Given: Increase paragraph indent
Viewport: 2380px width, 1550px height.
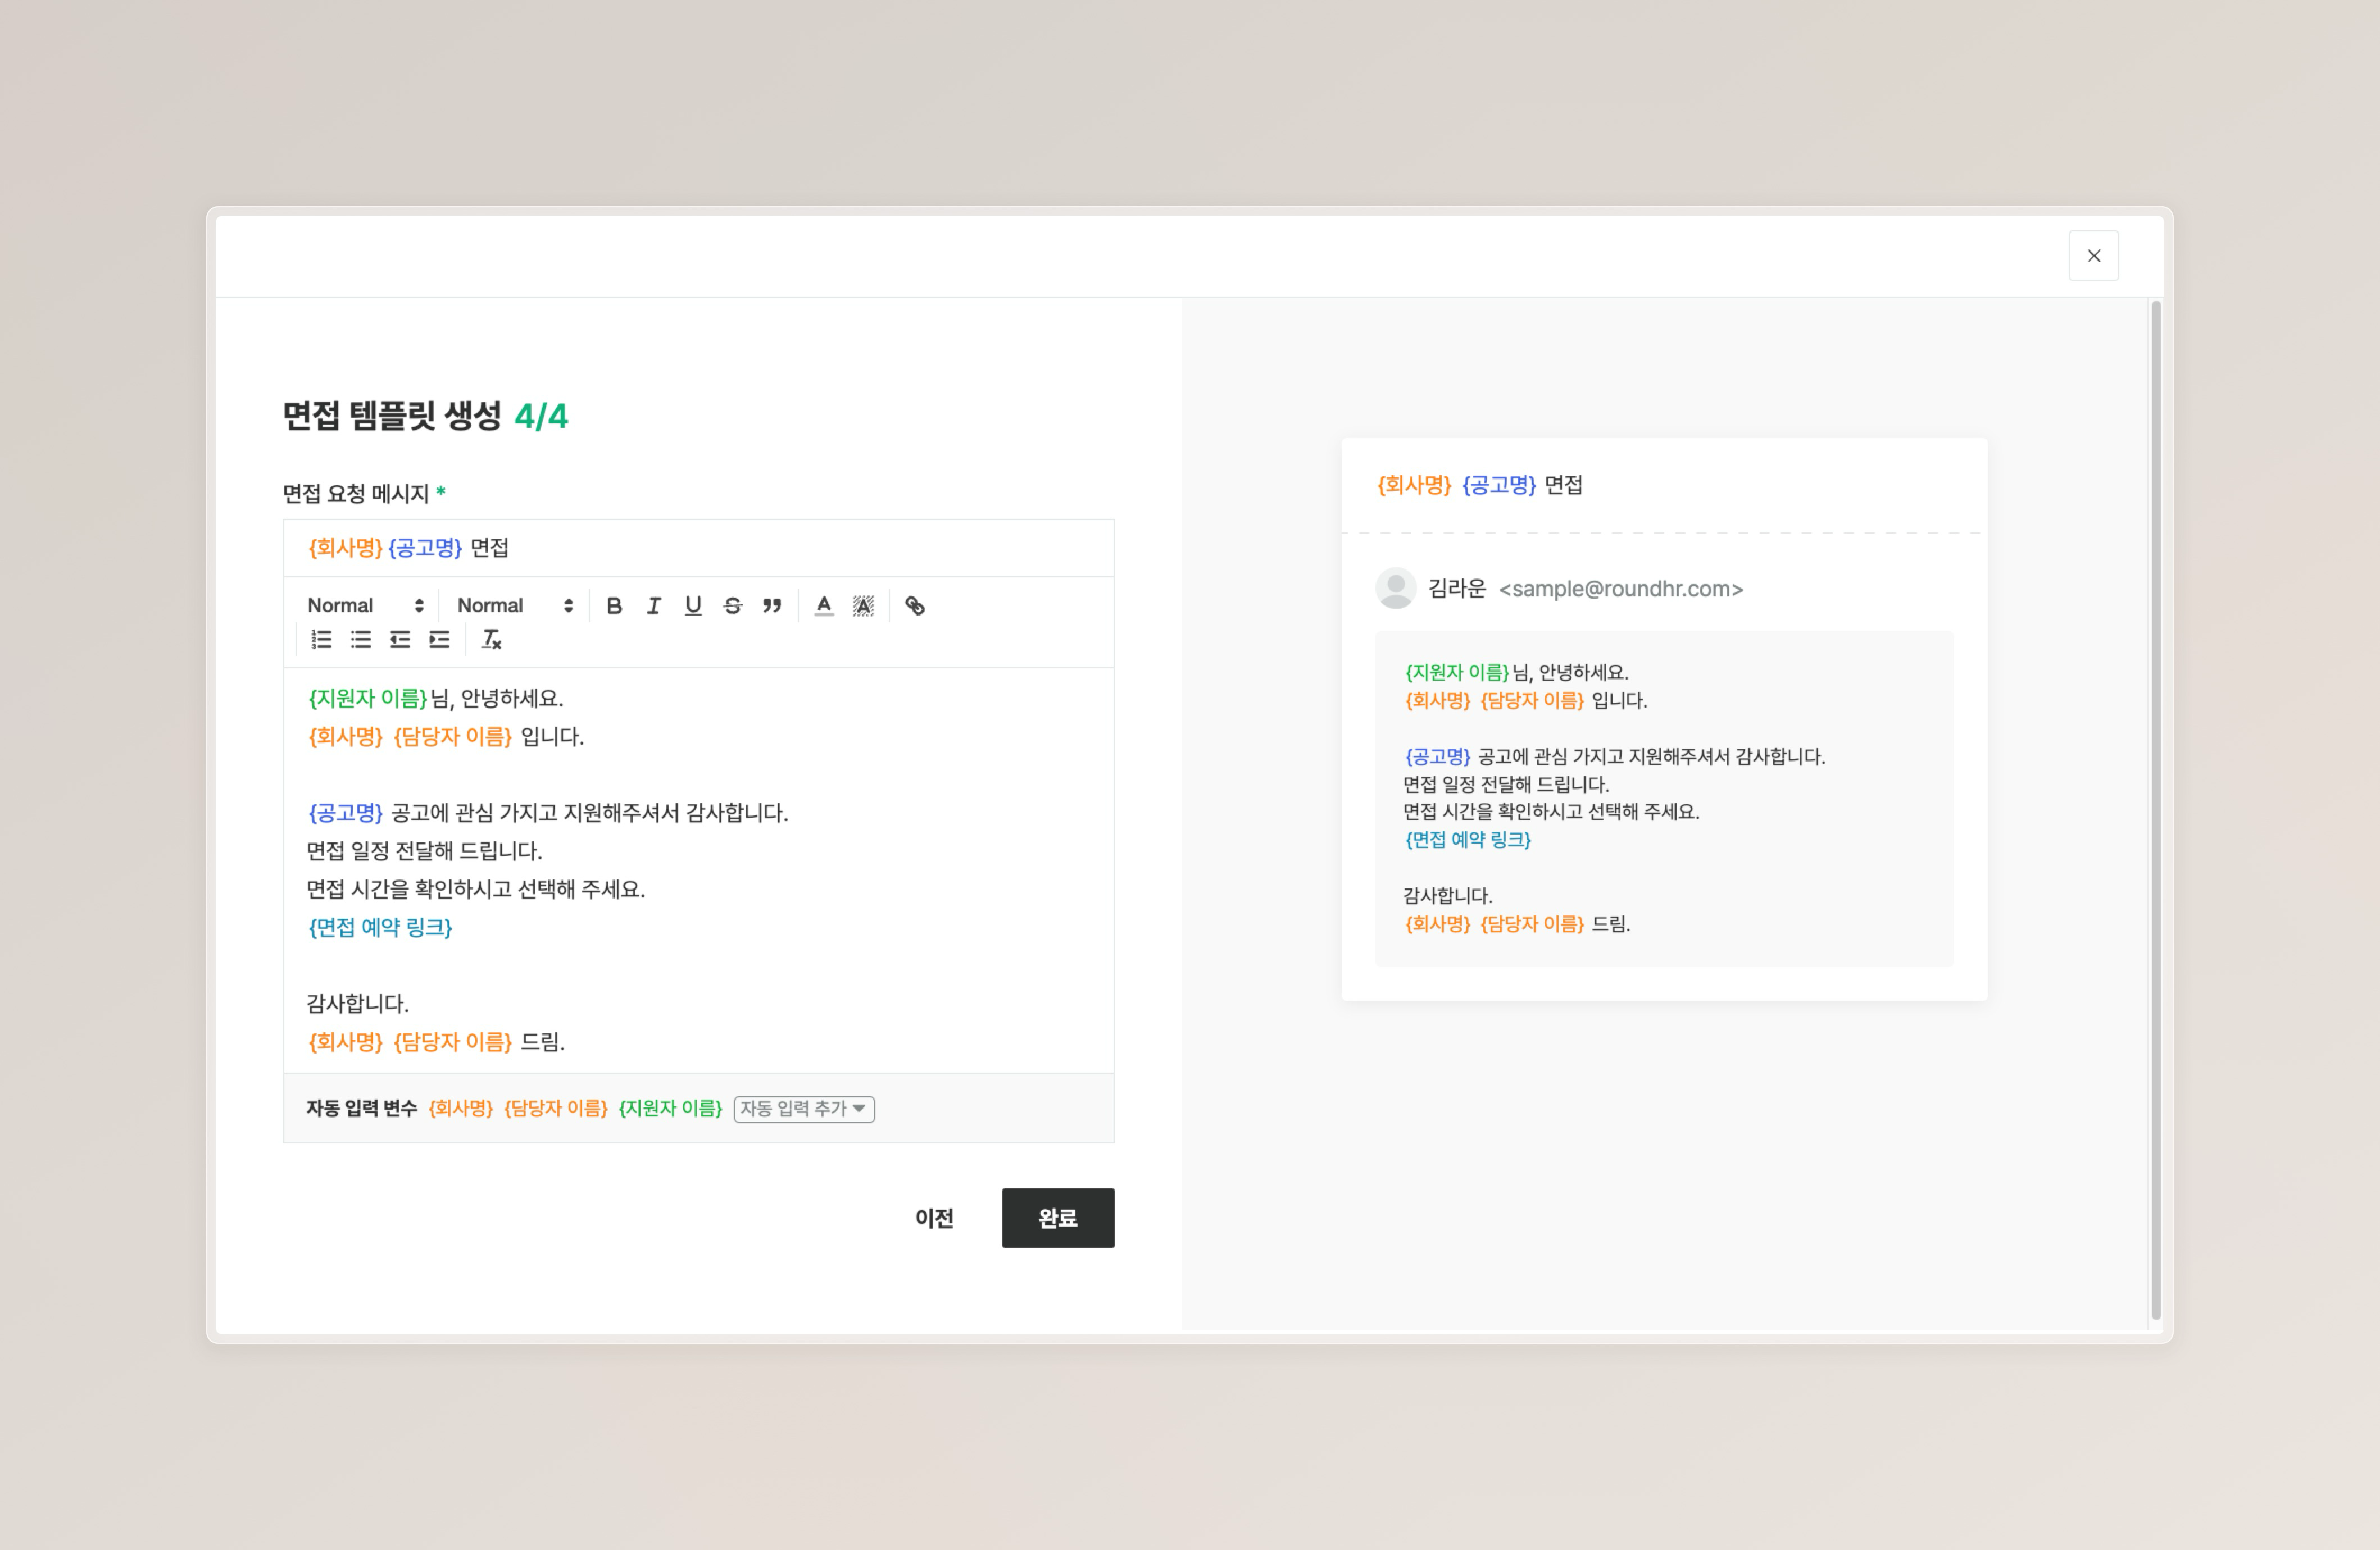Looking at the screenshot, I should (x=440, y=640).
